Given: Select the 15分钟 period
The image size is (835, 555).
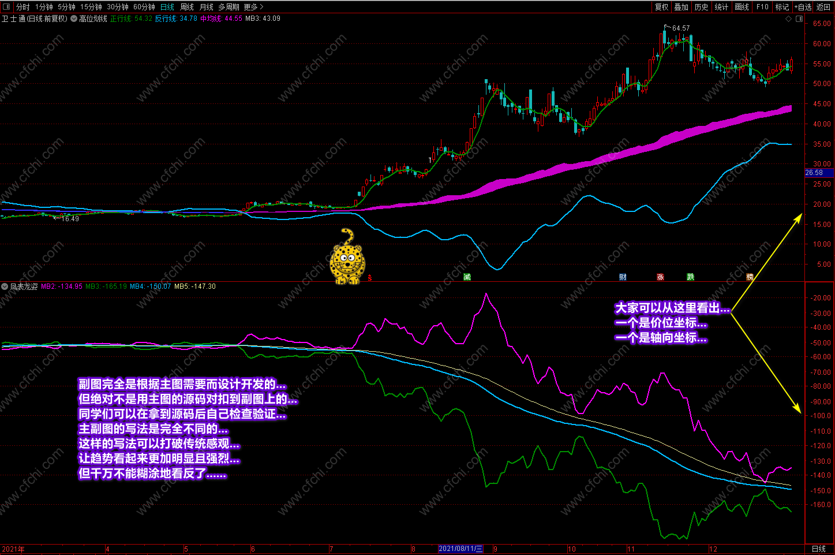Looking at the screenshot, I should (91, 7).
